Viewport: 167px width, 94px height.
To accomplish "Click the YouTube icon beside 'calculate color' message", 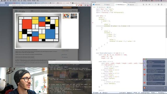I will [145, 75].
